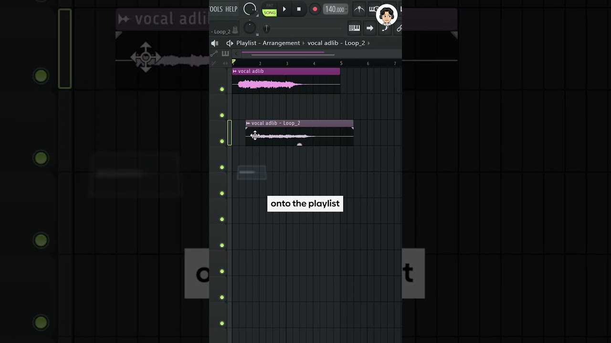Switch to PAT pattern mode
The width and height of the screenshot is (611, 343).
(x=270, y=6)
